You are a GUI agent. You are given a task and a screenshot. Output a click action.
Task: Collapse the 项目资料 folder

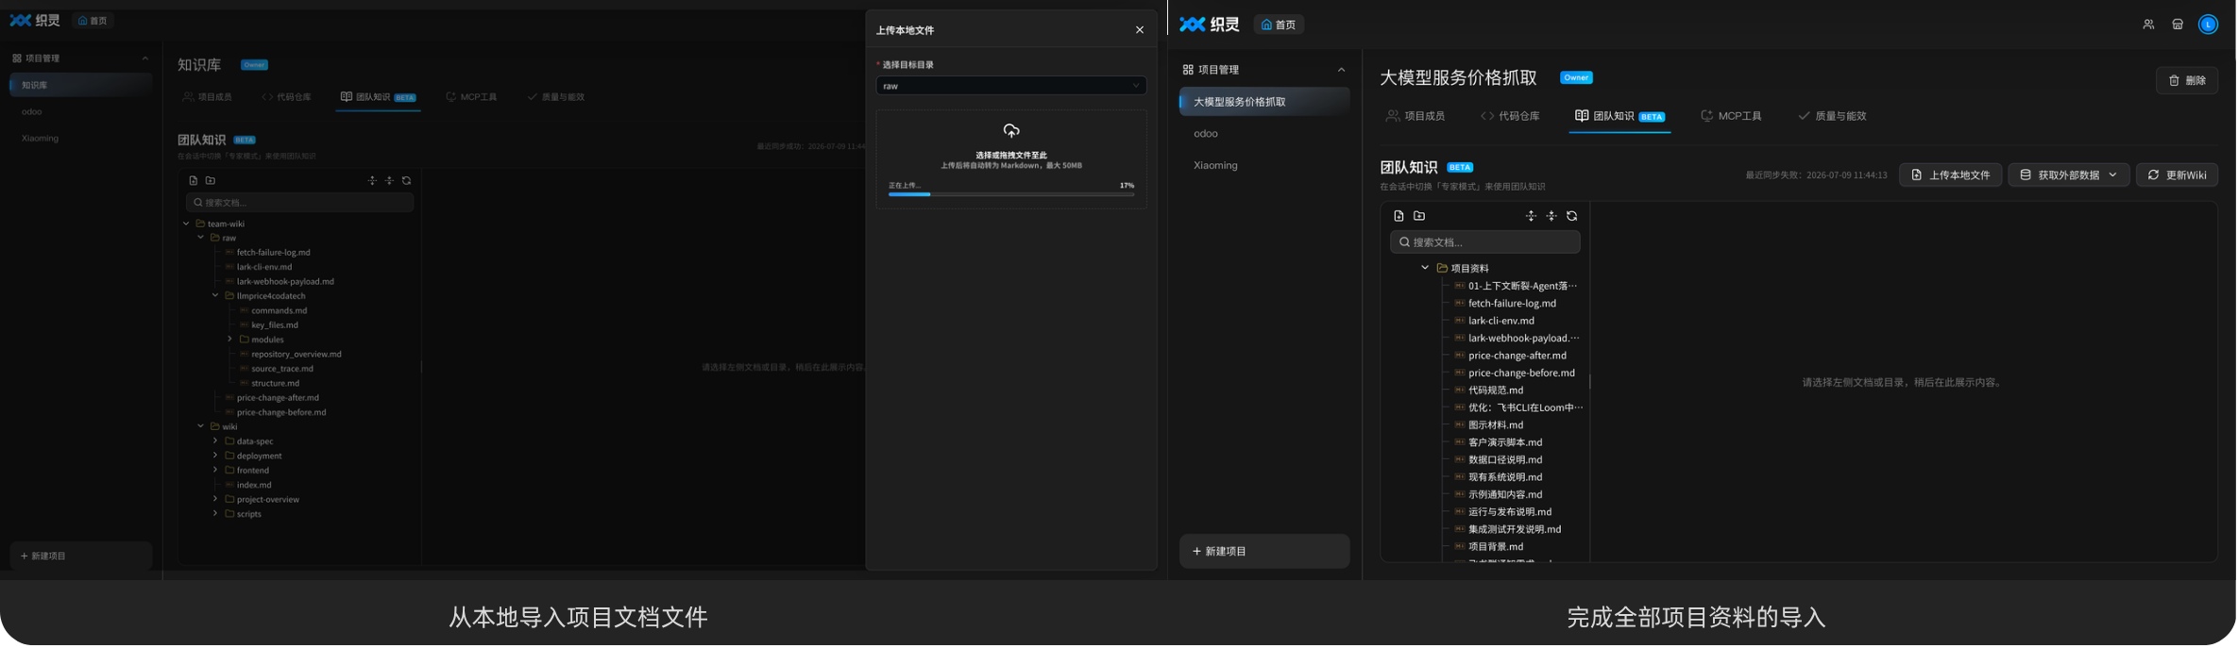pyautogui.click(x=1425, y=268)
